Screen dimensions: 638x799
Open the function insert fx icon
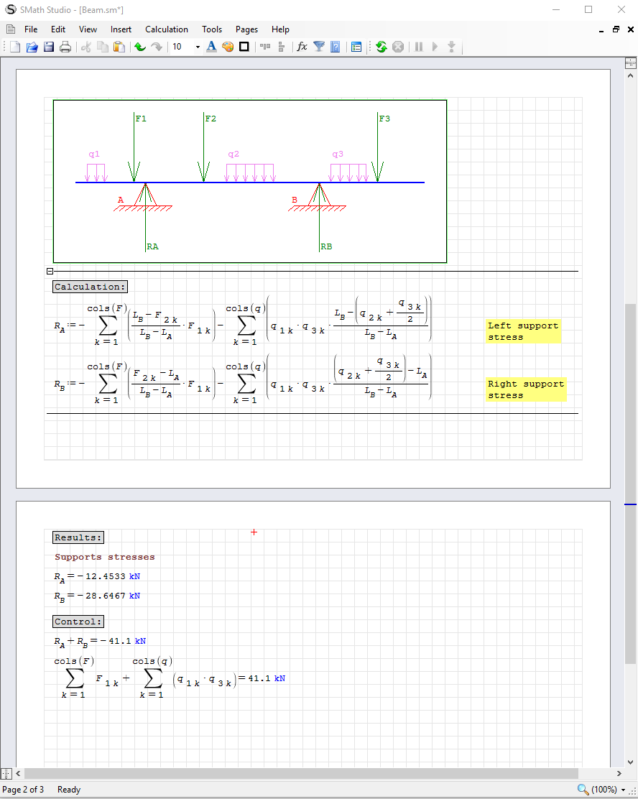click(x=302, y=47)
